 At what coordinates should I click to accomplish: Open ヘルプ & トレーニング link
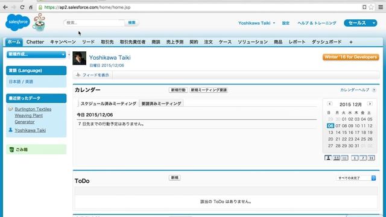point(317,23)
